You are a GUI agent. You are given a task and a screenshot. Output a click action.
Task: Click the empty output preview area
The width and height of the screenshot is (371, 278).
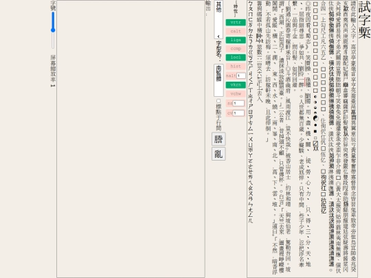(131, 139)
